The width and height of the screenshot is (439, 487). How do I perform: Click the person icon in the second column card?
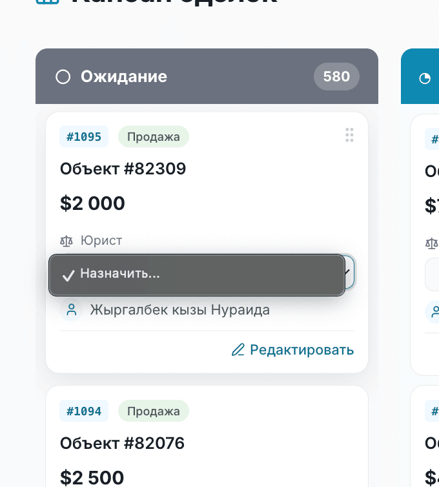[436, 312]
